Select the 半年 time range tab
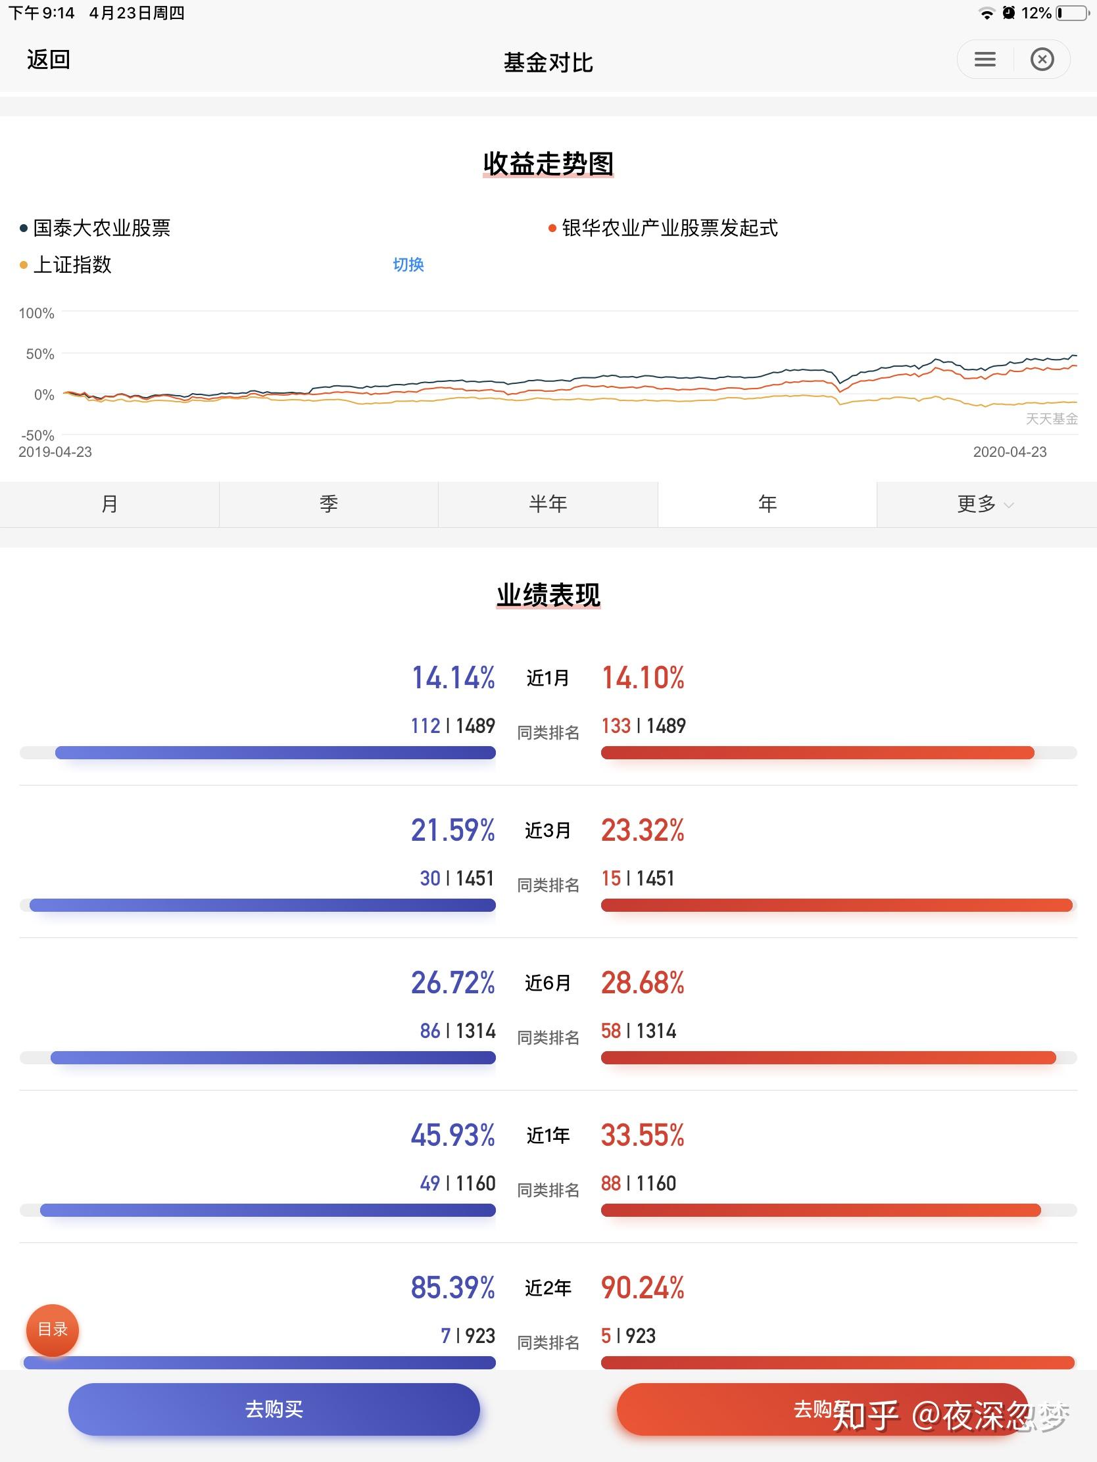Screen dimensions: 1097x1462 click(547, 504)
